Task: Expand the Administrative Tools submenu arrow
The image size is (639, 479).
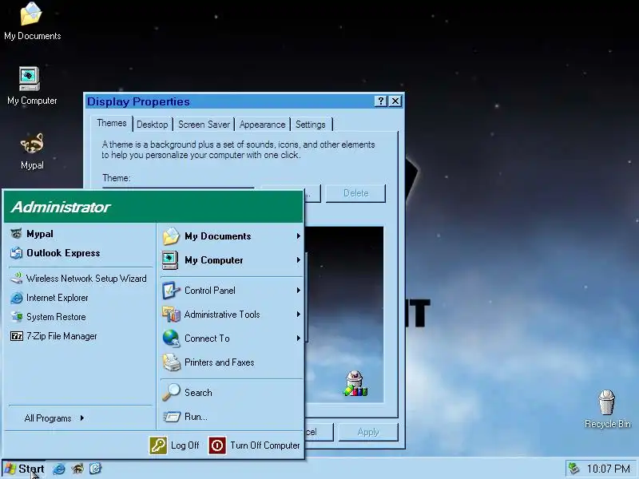Action: point(298,315)
